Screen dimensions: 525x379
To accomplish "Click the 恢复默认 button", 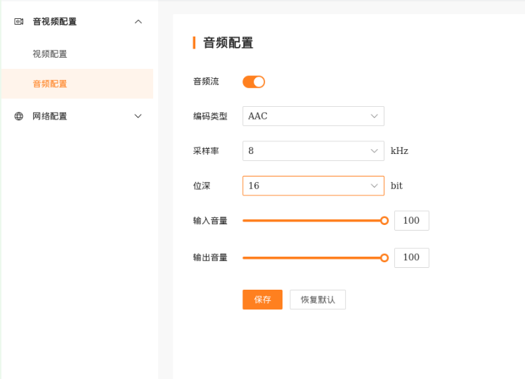I will tap(318, 300).
